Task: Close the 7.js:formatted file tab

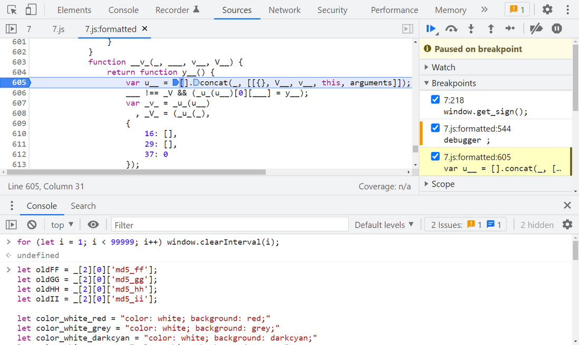Action: click(144, 28)
